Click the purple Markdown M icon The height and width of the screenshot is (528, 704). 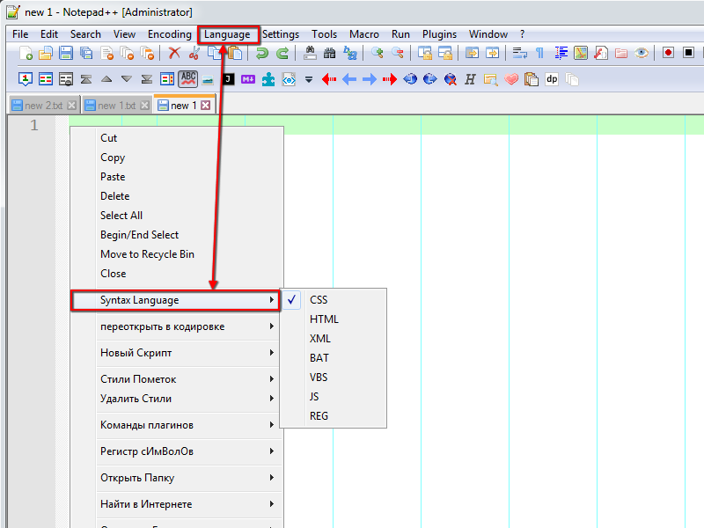tap(248, 79)
